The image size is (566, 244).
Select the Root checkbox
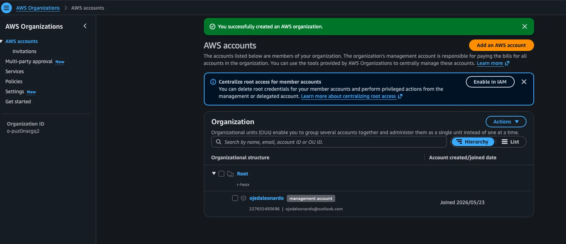pos(221,174)
